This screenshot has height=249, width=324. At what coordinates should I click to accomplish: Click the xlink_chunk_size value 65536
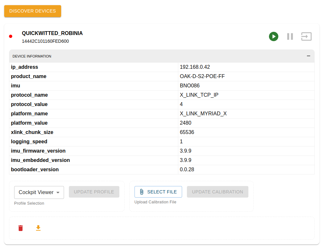pos(187,132)
